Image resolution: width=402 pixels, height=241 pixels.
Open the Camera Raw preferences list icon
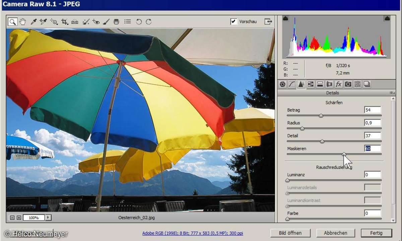click(127, 22)
